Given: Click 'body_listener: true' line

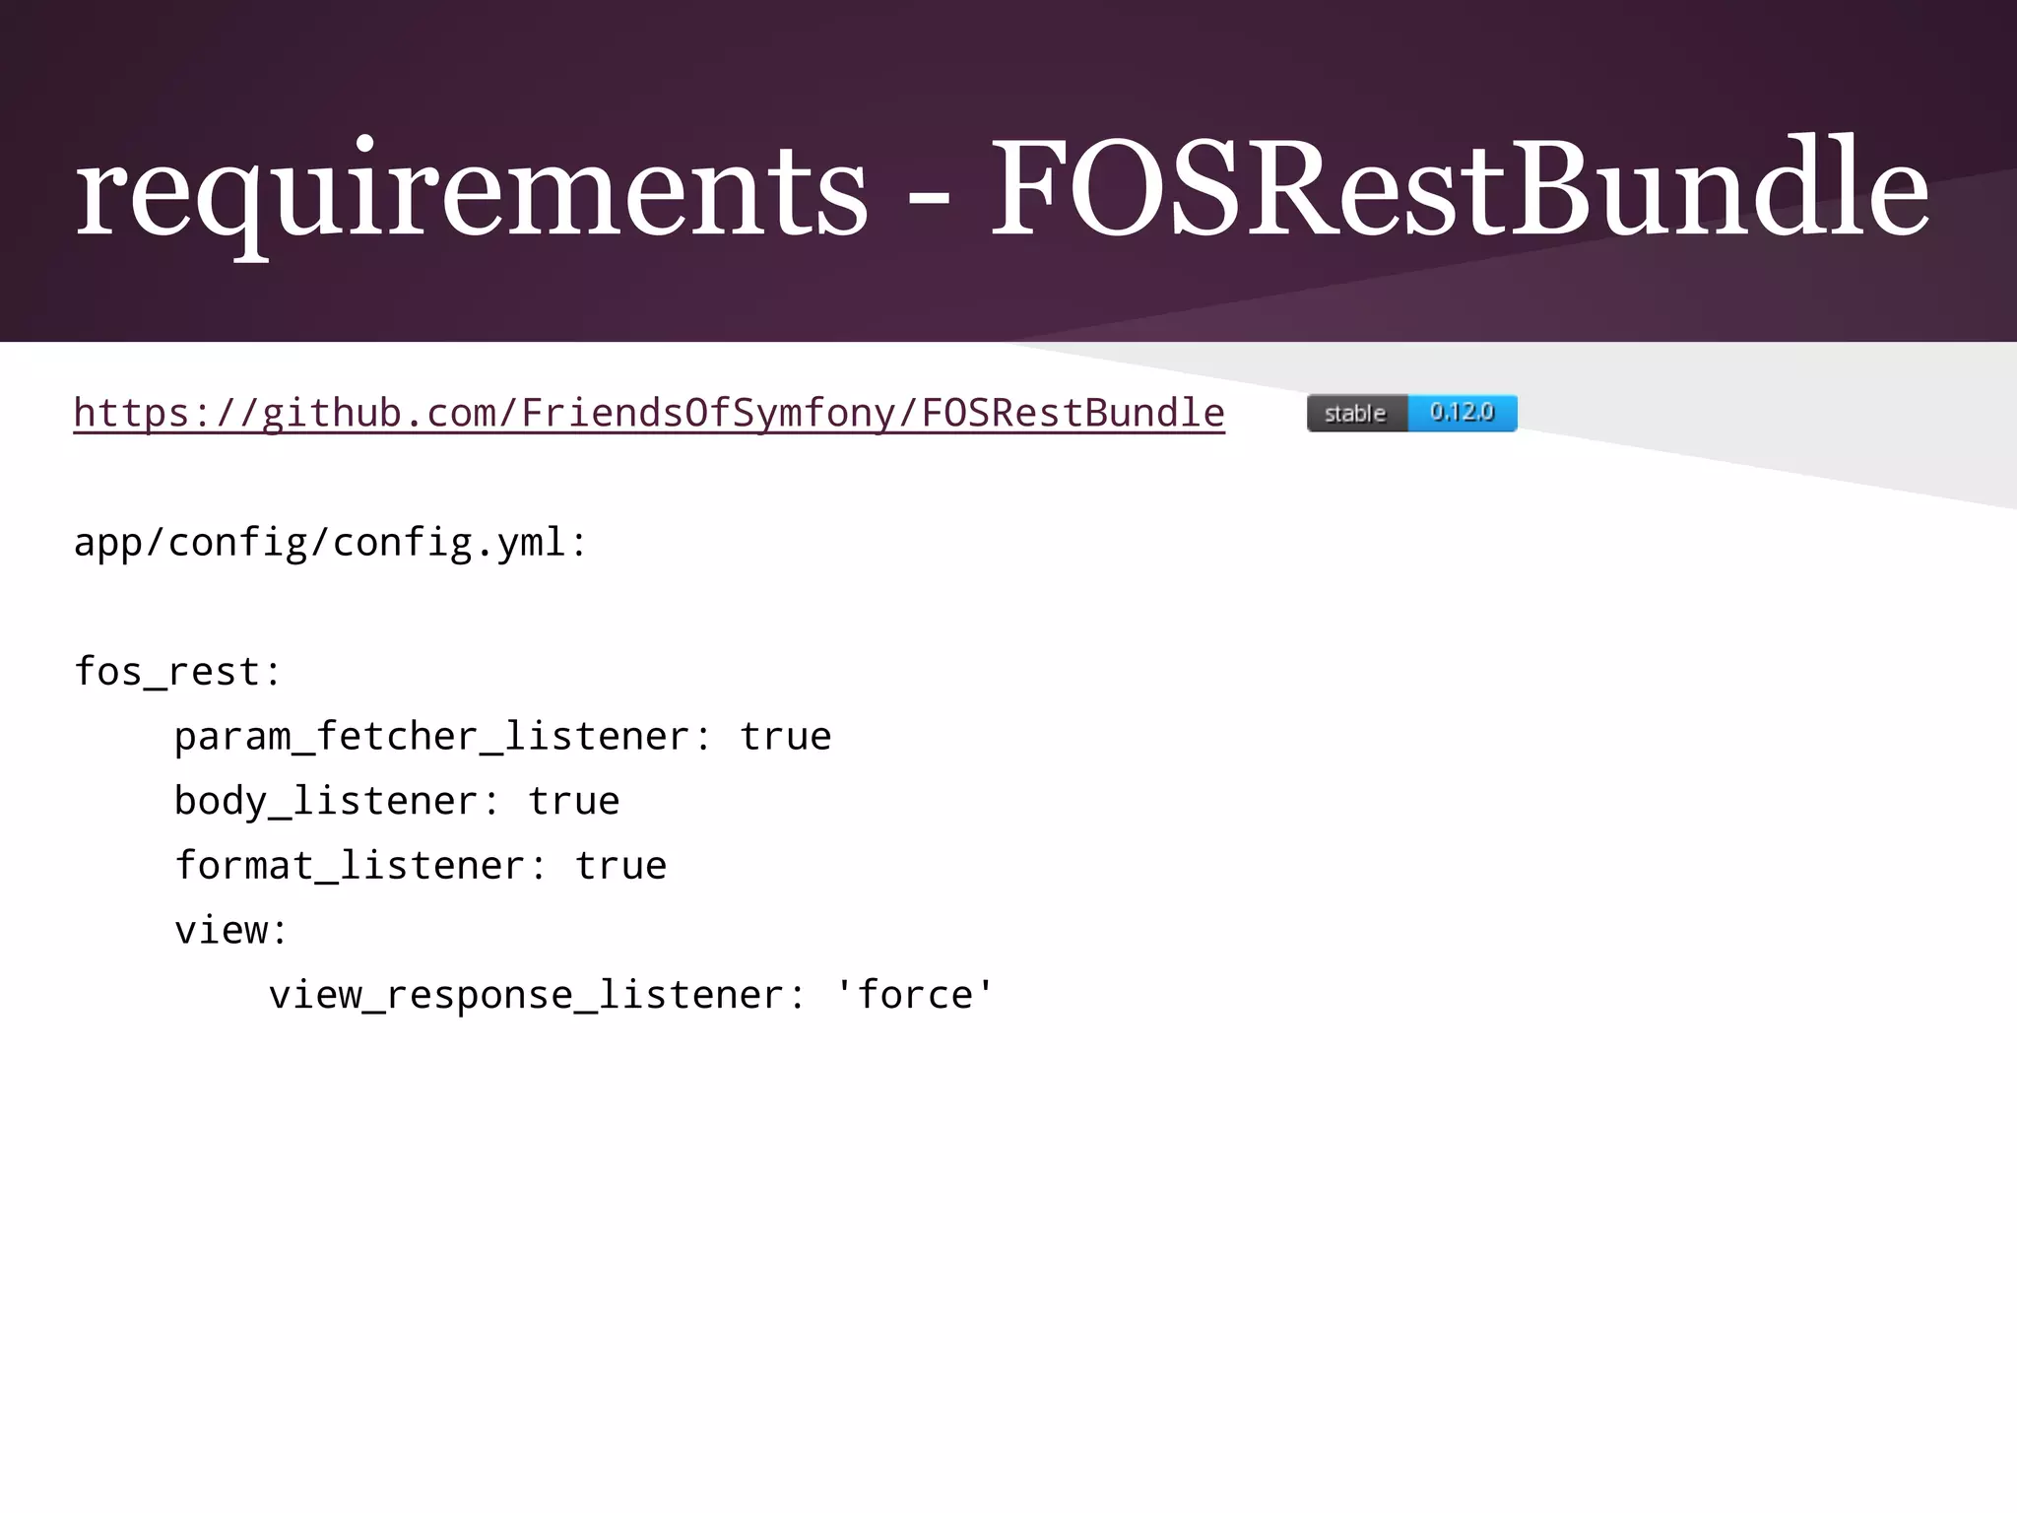Looking at the screenshot, I should coord(397,801).
